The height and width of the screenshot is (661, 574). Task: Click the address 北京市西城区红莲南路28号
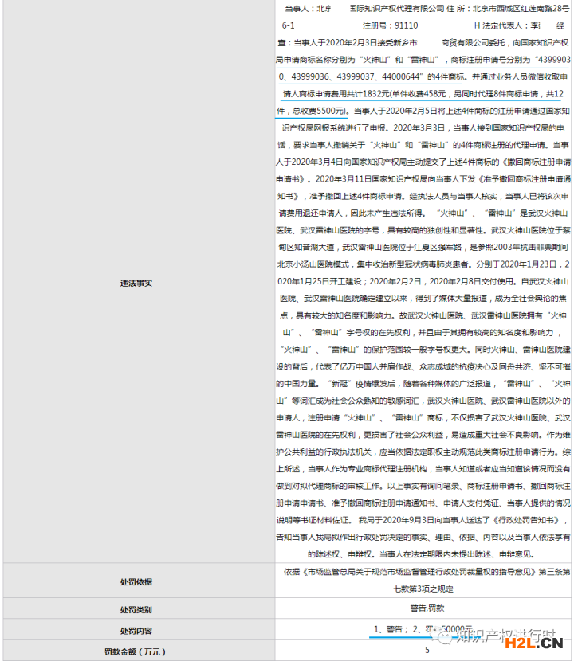520,9
